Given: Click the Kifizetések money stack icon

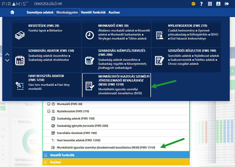Looking at the screenshot, I should click(x=20, y=35).
